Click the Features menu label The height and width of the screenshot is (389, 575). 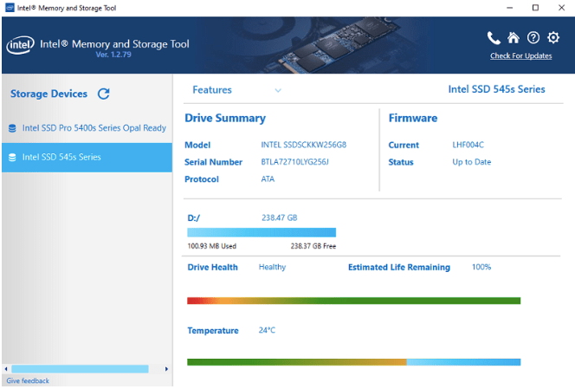(x=212, y=90)
